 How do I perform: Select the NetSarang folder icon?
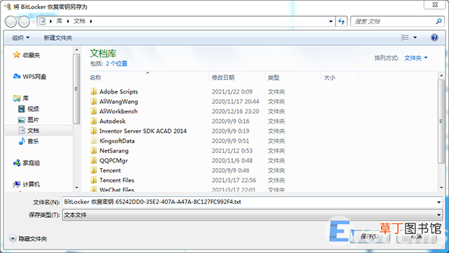pos(93,150)
